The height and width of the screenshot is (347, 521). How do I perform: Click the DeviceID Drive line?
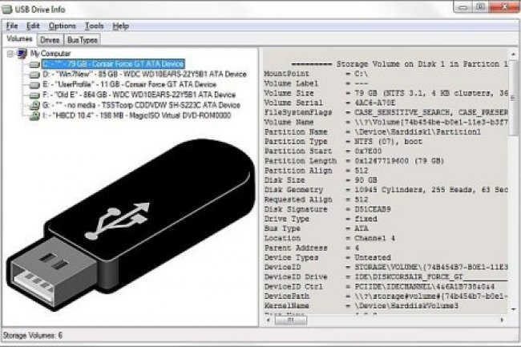[x=386, y=277]
